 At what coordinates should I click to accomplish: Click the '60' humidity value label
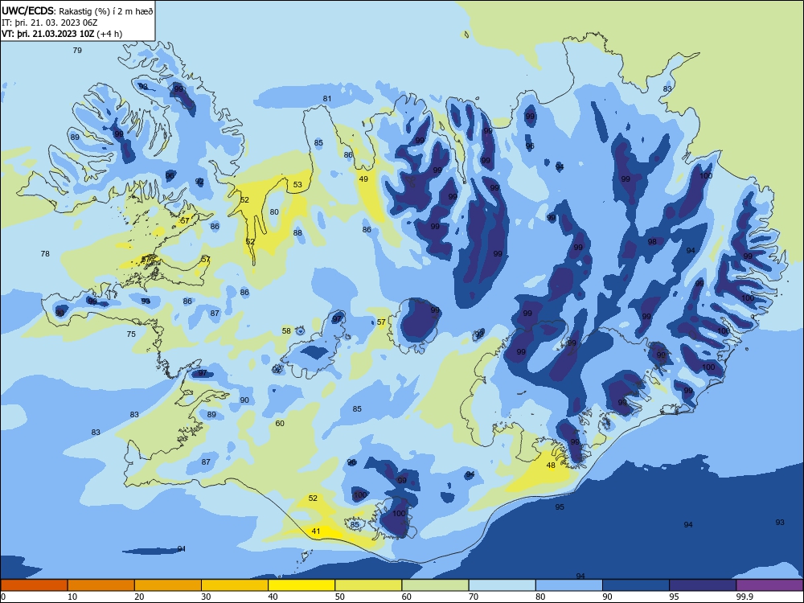click(x=280, y=424)
